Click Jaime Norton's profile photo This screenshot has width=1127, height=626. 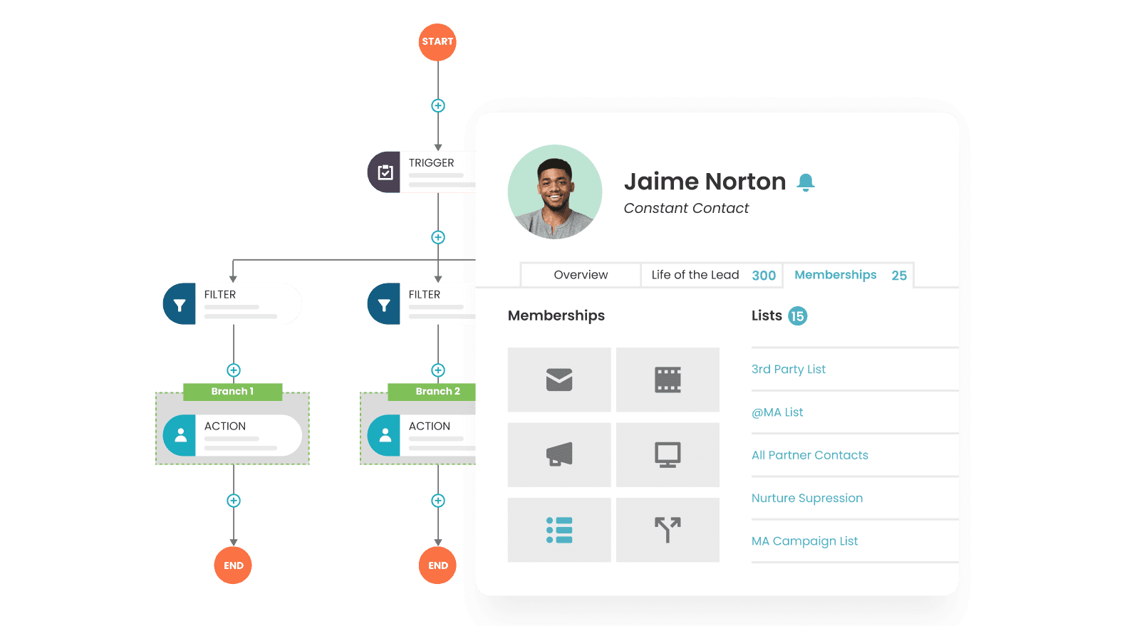pos(555,192)
